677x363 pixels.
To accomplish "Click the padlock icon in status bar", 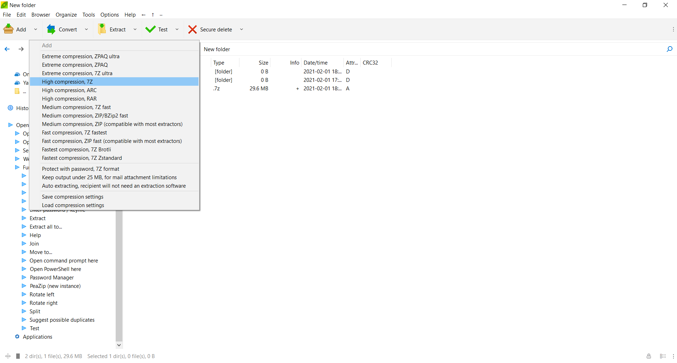I will (x=648, y=356).
